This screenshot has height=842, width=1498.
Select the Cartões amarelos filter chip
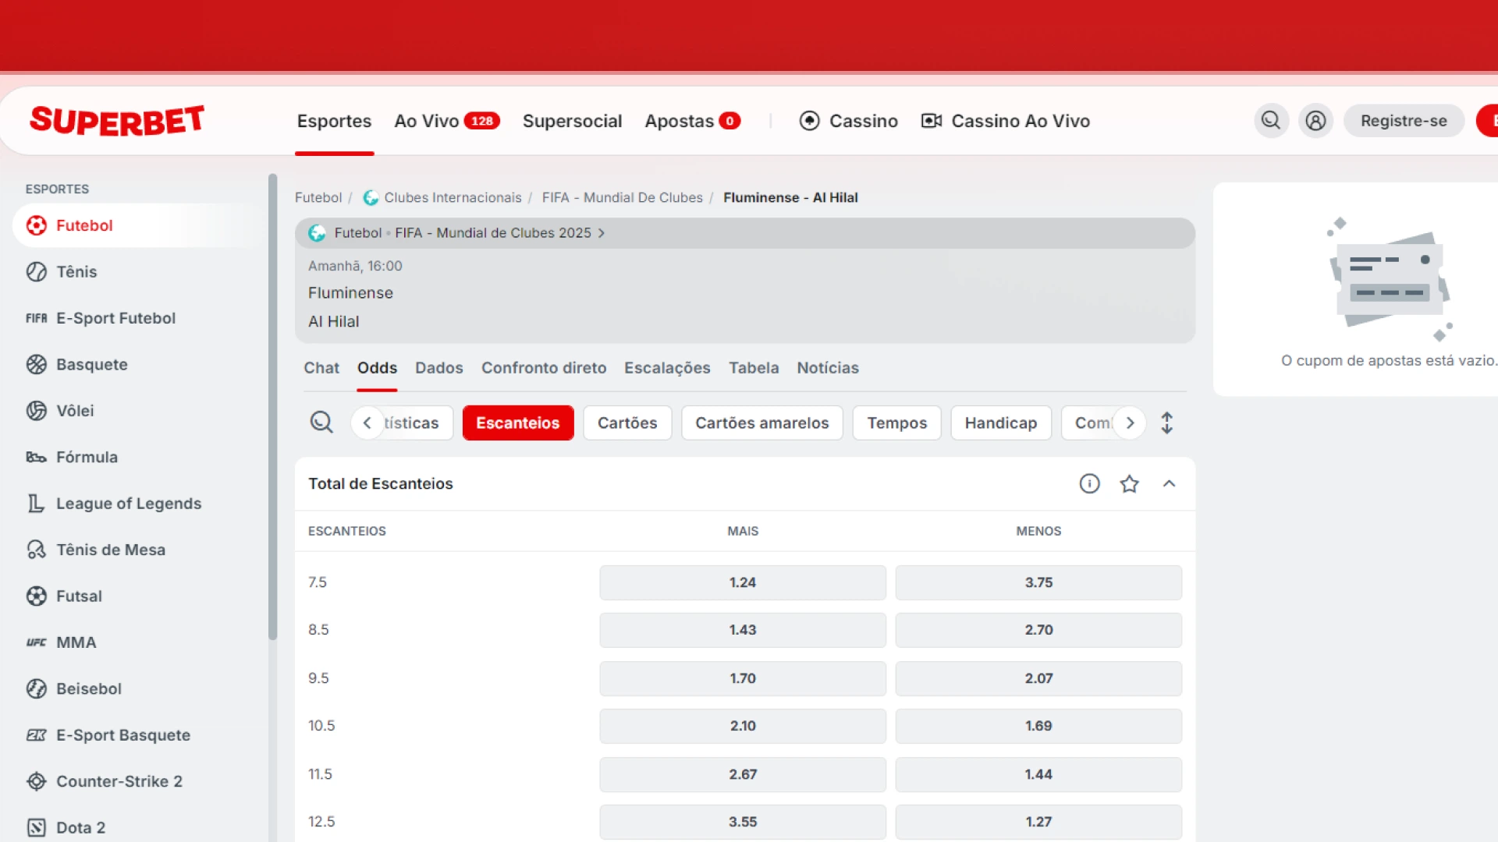(761, 423)
